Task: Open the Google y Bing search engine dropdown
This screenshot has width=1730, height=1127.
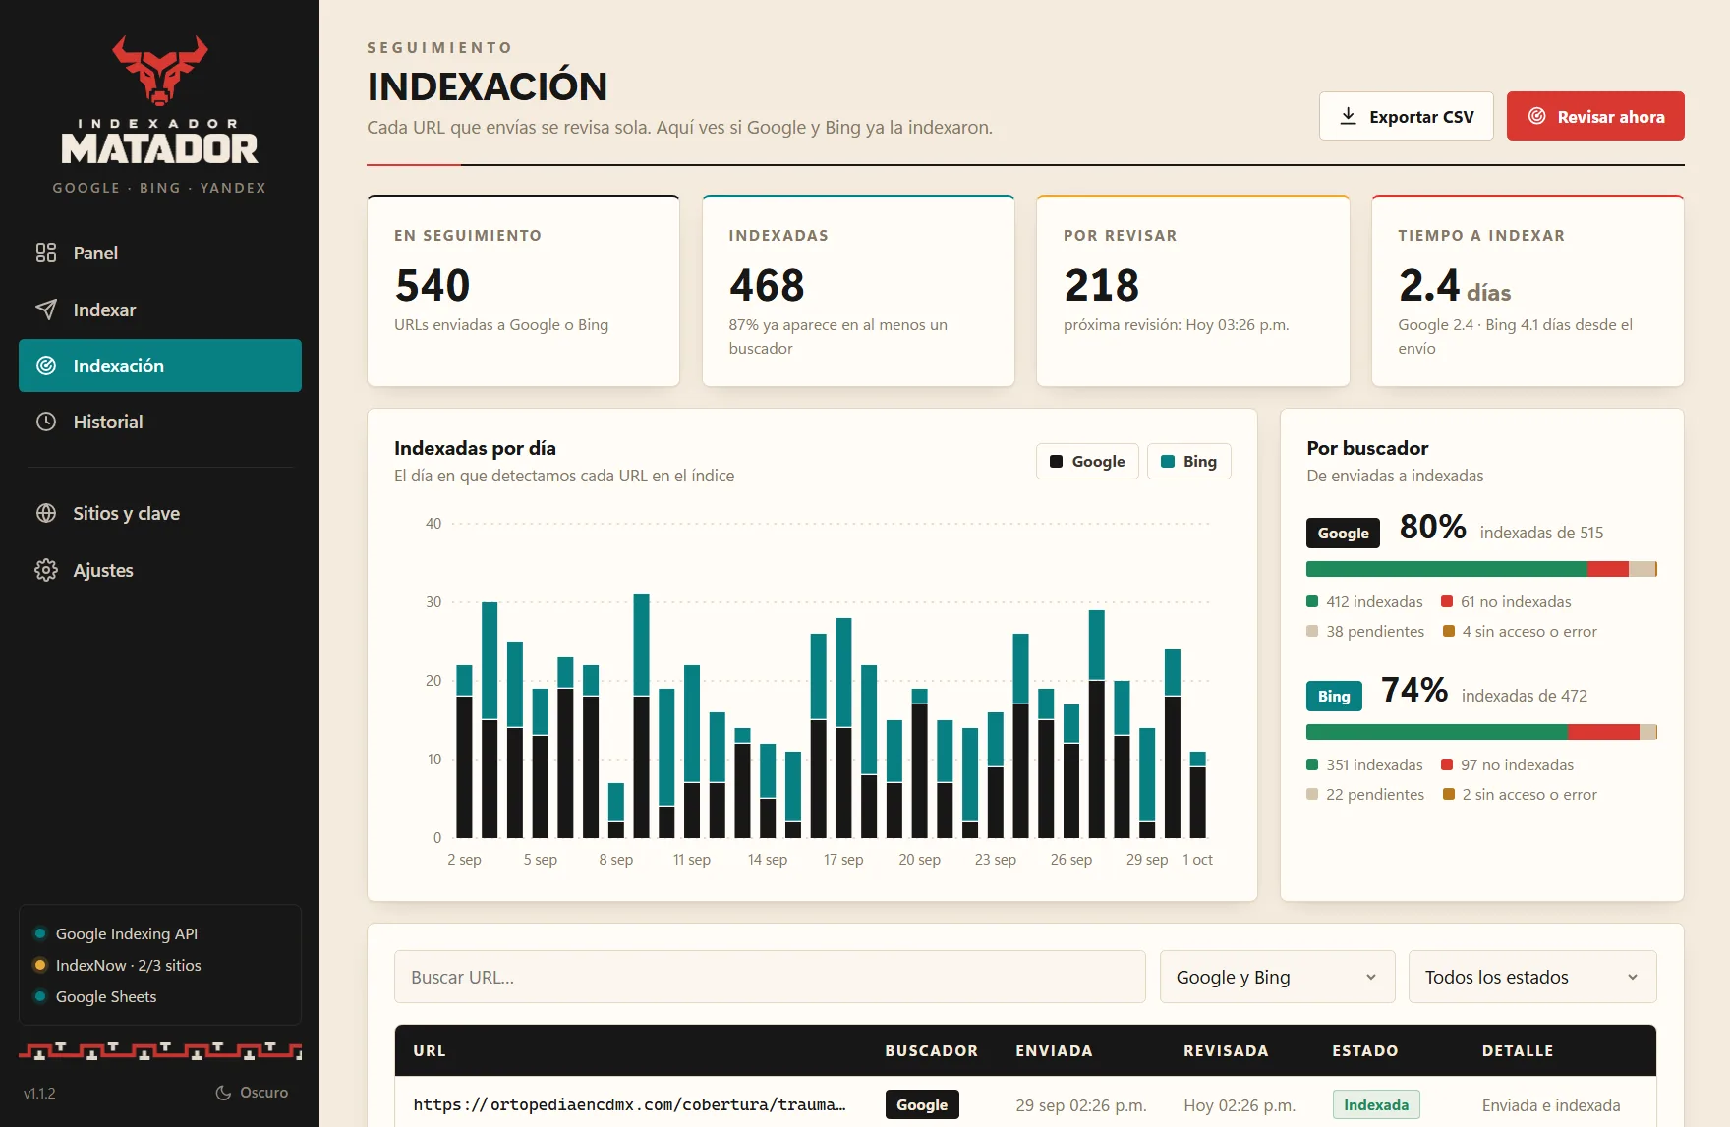Action: tap(1277, 977)
